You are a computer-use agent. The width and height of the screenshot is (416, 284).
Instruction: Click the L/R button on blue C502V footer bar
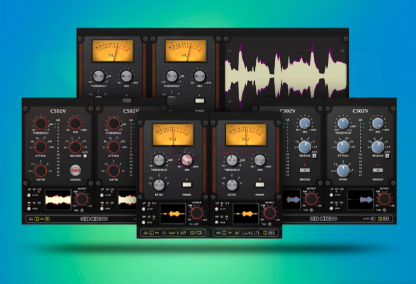(x=324, y=219)
